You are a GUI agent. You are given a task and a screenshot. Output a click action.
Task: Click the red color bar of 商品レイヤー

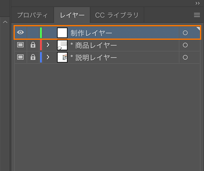pyautogui.click(x=41, y=45)
